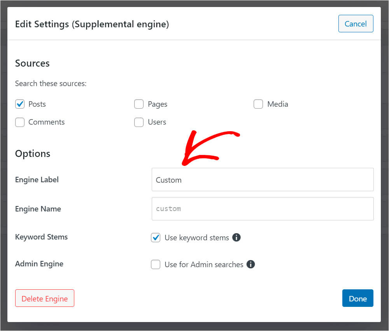The image size is (389, 331).
Task: Focus the Engine Label input field
Action: (263, 180)
